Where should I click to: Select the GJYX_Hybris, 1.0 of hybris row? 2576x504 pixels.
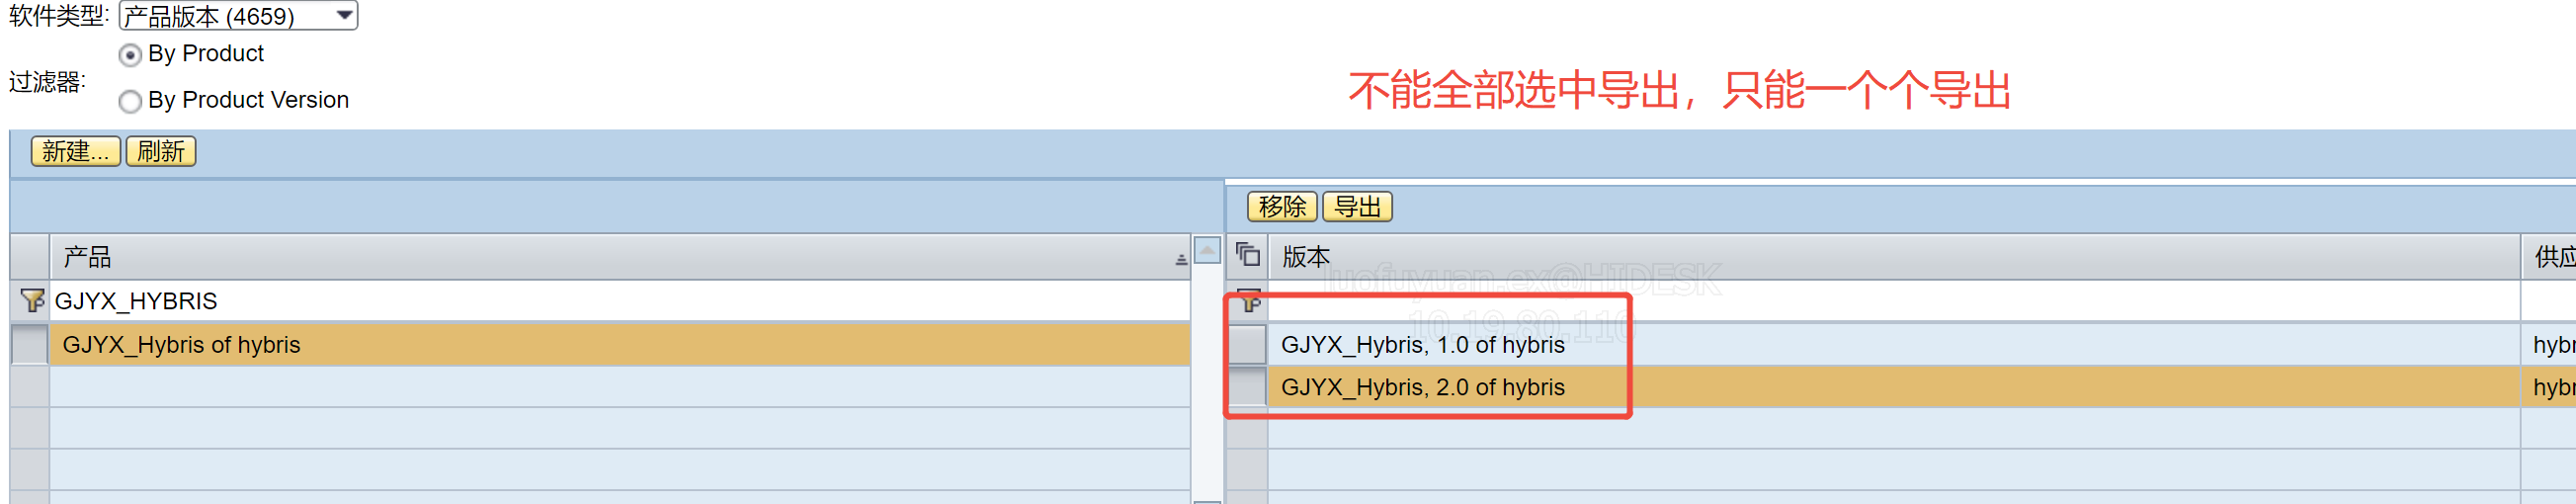[x=1894, y=344]
